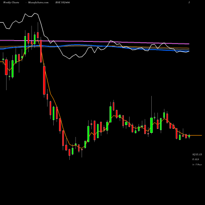Click the 'in 5 Days' label
205x205 pixels.
197,164
